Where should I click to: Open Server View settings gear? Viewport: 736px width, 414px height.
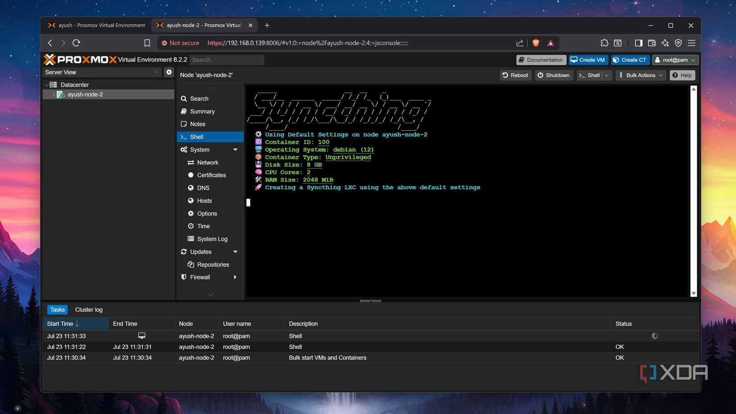click(x=169, y=72)
